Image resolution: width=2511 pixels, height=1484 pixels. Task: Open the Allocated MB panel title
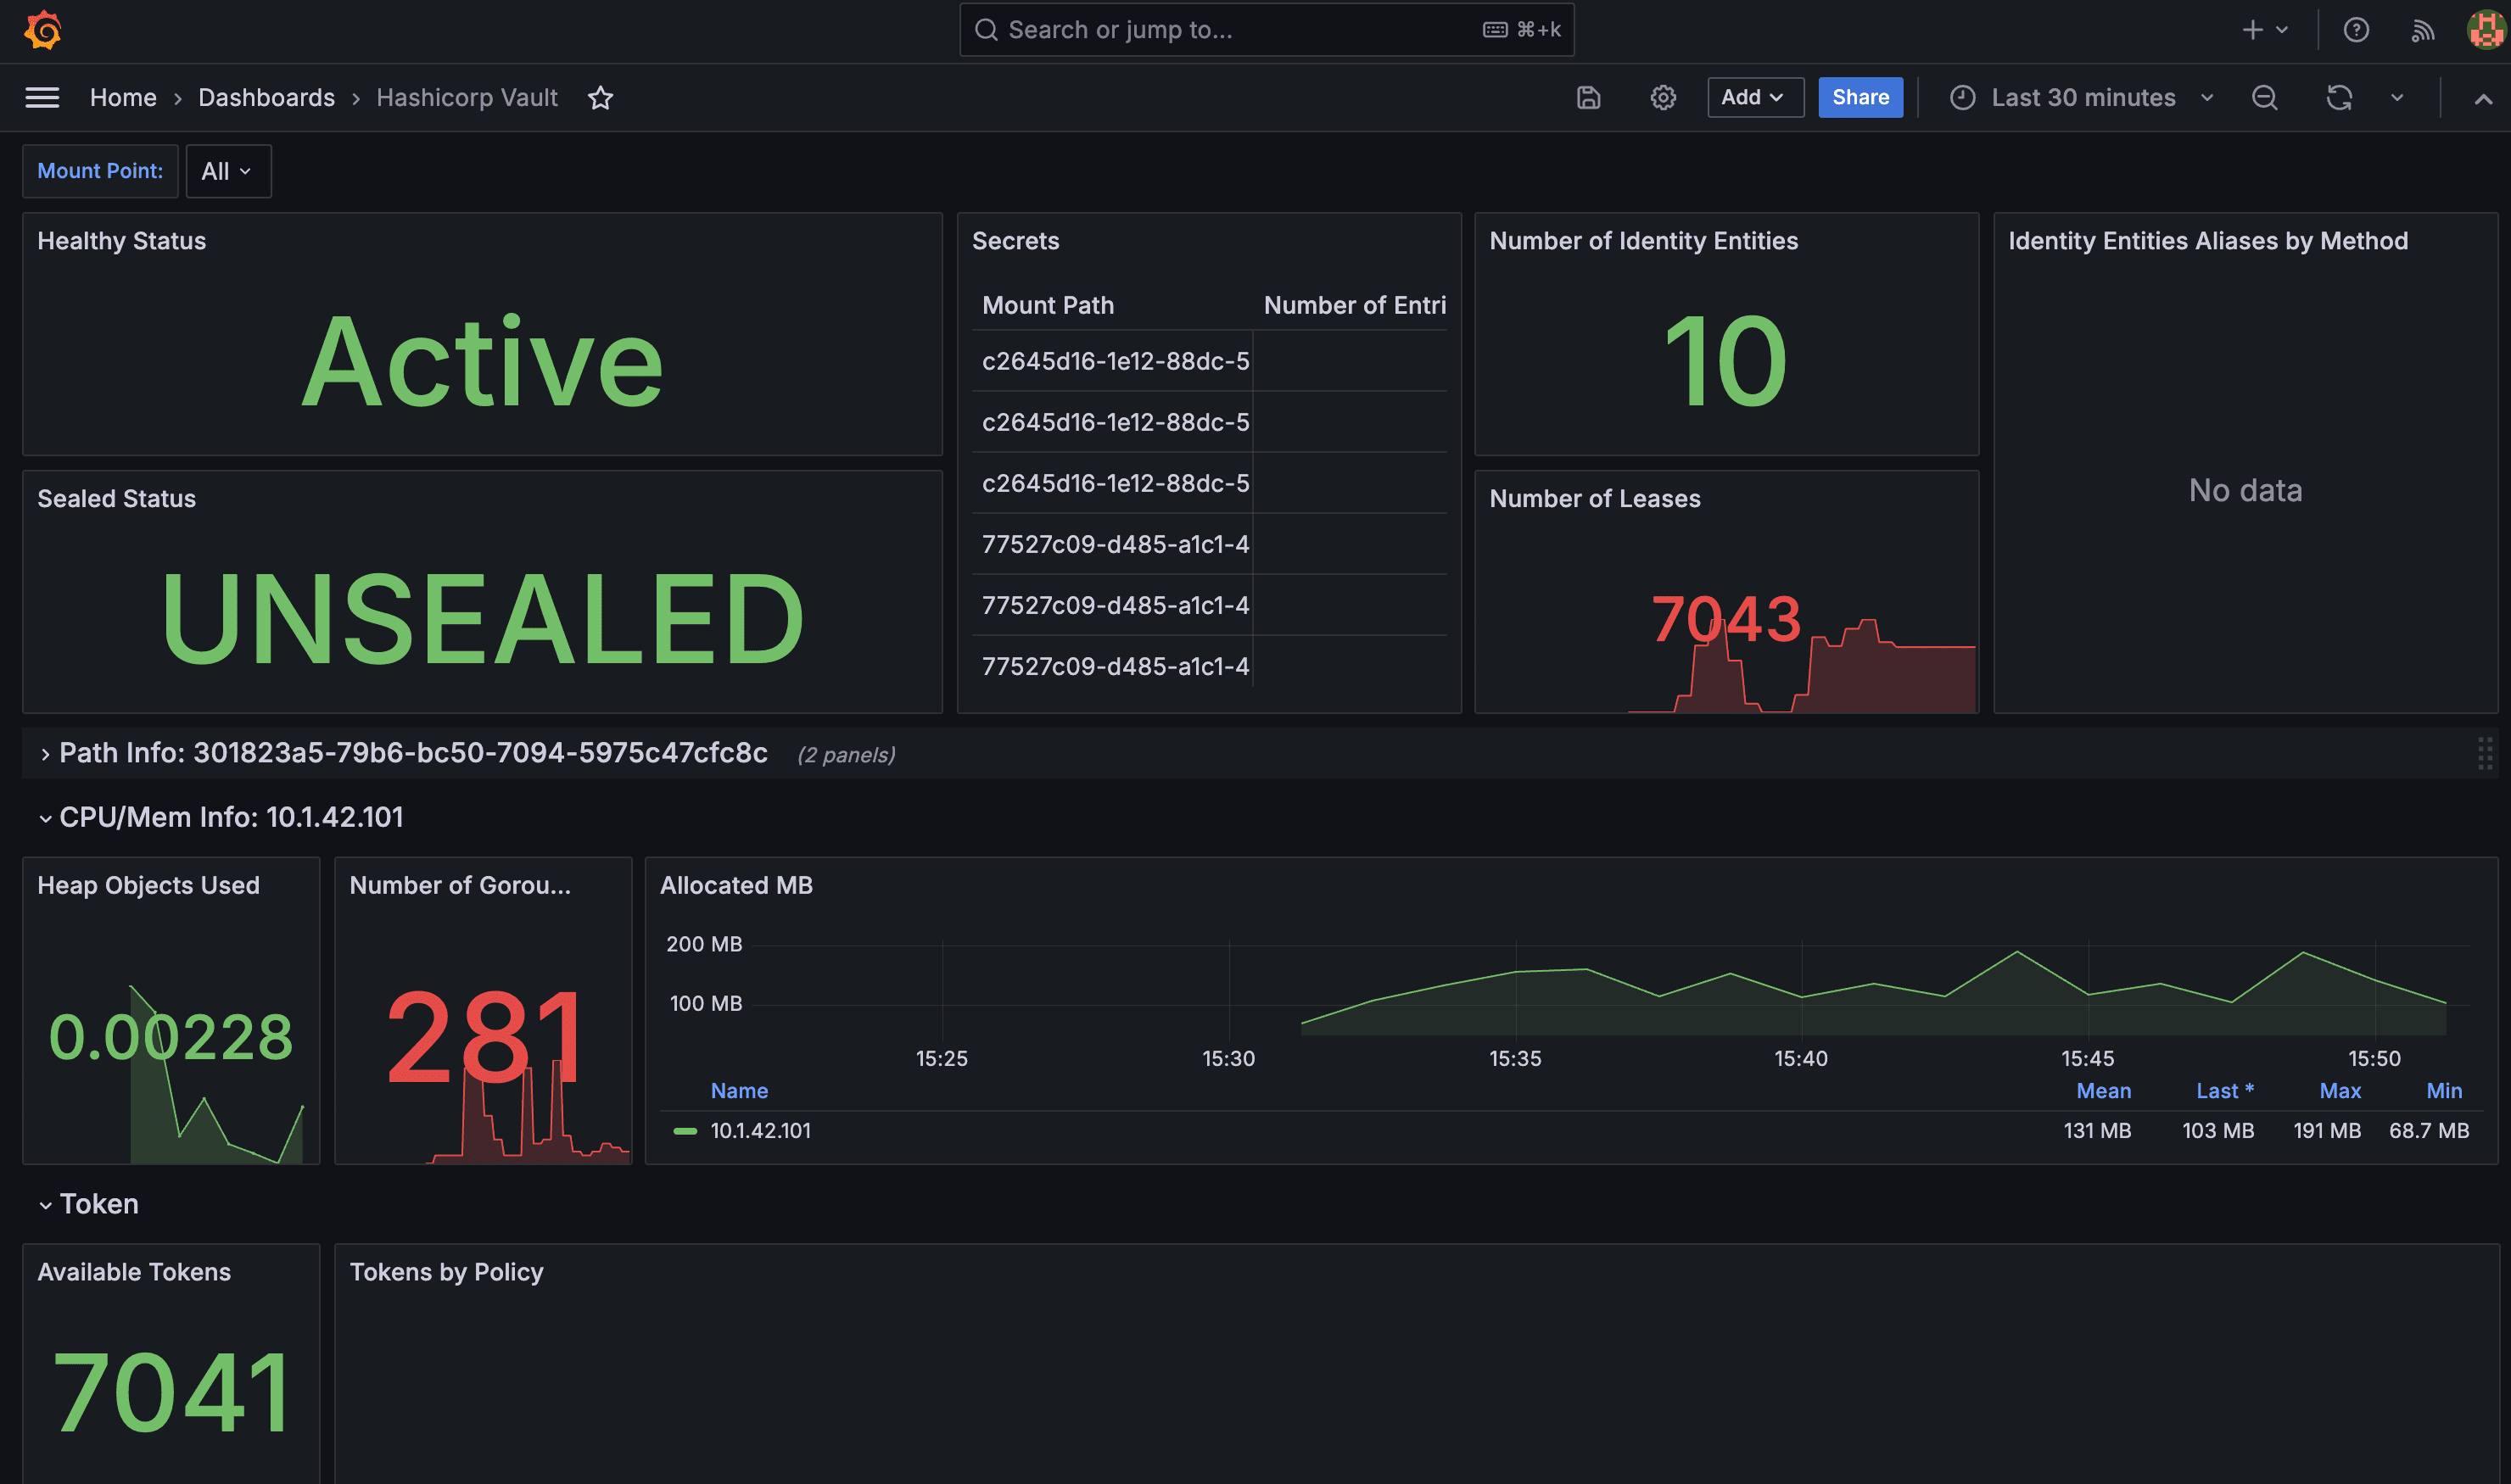[736, 886]
